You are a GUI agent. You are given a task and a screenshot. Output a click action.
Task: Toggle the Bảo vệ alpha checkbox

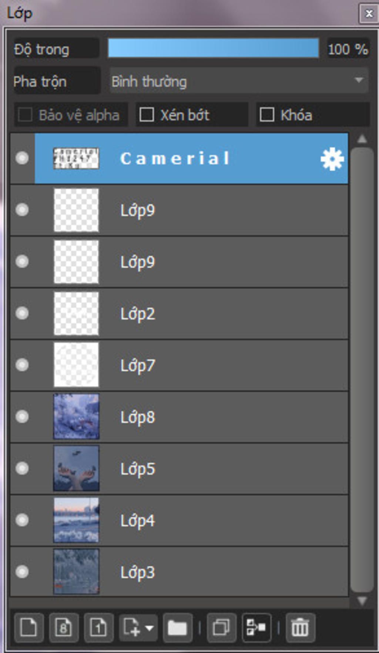click(x=25, y=115)
